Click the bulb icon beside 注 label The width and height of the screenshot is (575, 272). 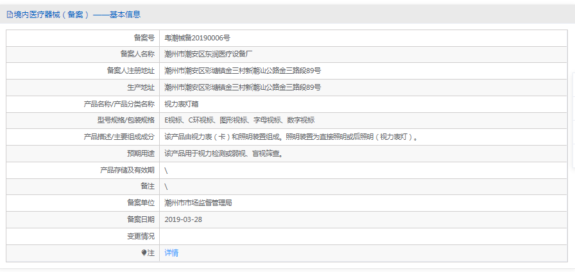(144, 253)
